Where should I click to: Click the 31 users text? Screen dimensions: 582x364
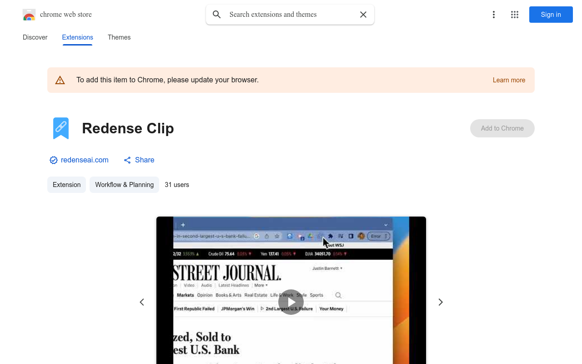(177, 185)
